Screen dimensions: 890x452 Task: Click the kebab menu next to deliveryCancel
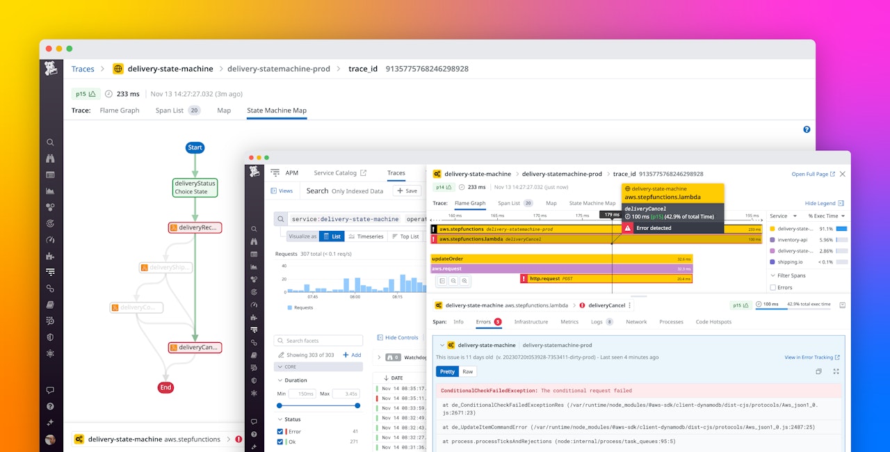pos(630,305)
